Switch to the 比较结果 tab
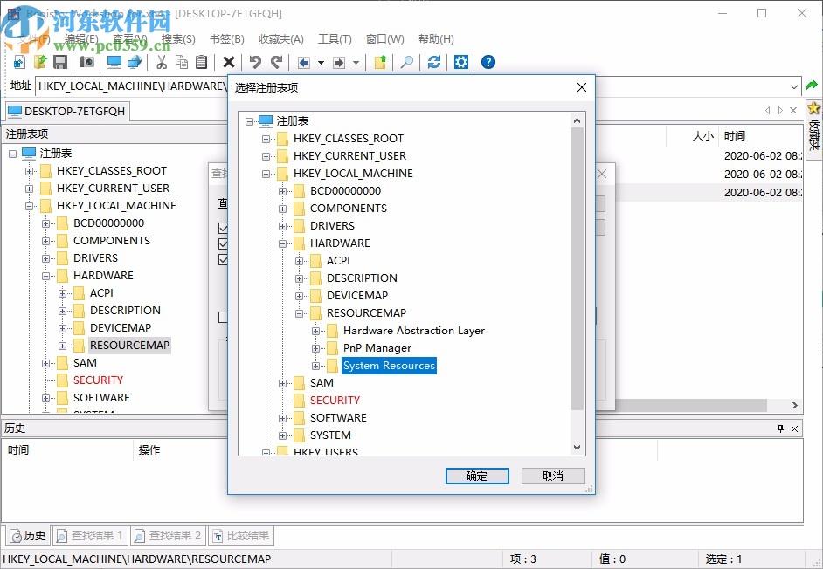Image resolution: width=823 pixels, height=569 pixels. coord(240,536)
